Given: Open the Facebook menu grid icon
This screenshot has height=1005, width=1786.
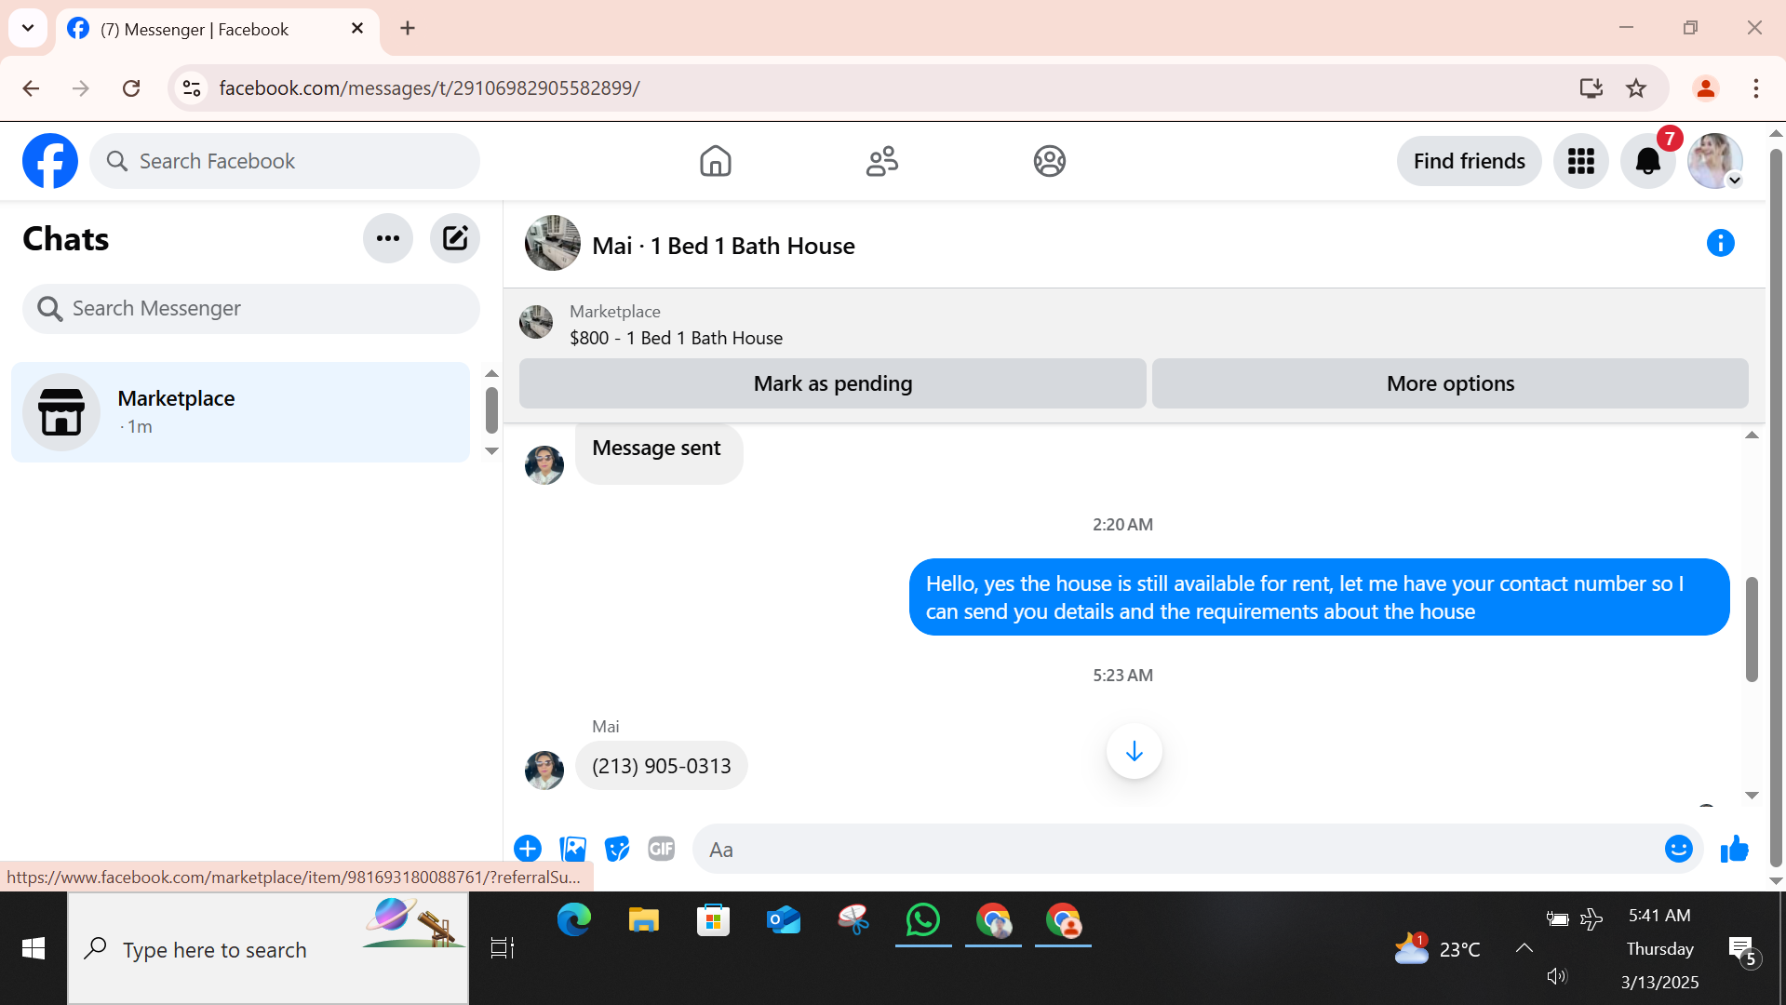Looking at the screenshot, I should (x=1580, y=161).
